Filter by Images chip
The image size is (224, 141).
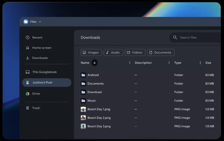click(x=91, y=52)
